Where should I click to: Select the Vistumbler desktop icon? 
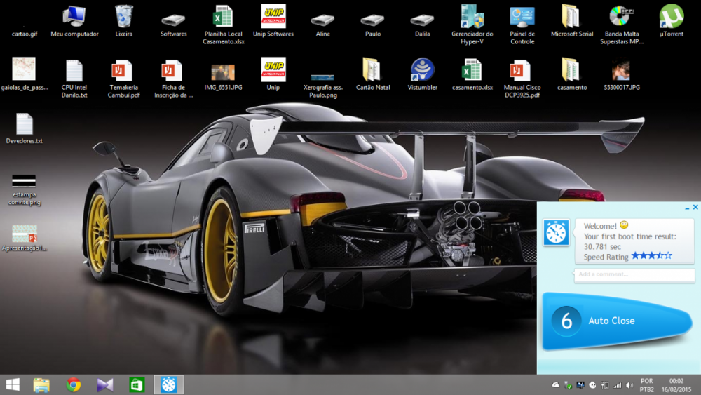tap(422, 70)
